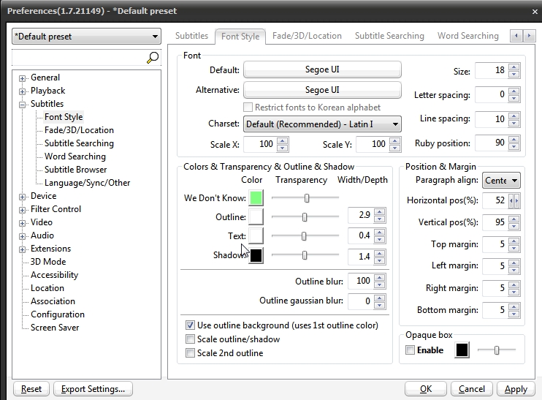542x400 pixels.
Task: Select Subtitle Browser in the tree
Action: (x=76, y=170)
